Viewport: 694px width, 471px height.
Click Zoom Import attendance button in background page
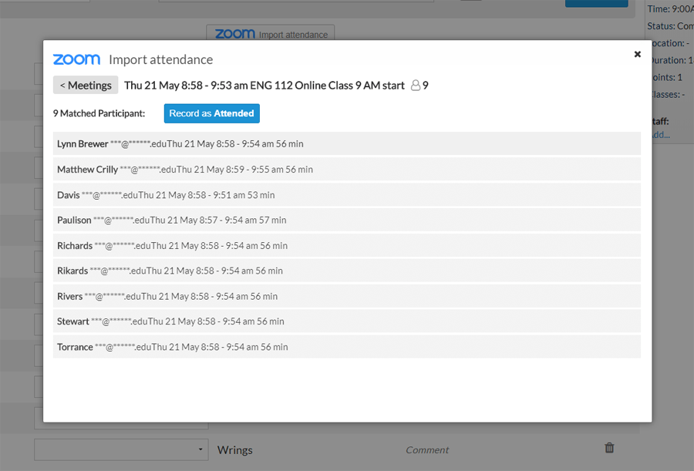(x=271, y=34)
